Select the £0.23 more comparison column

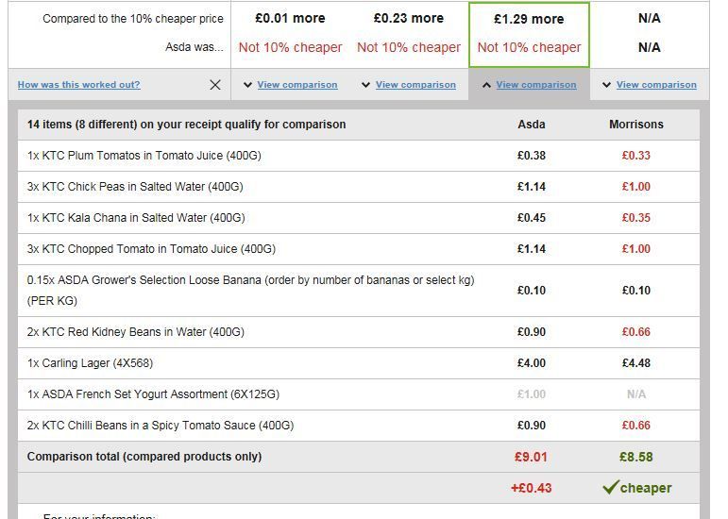(x=409, y=33)
